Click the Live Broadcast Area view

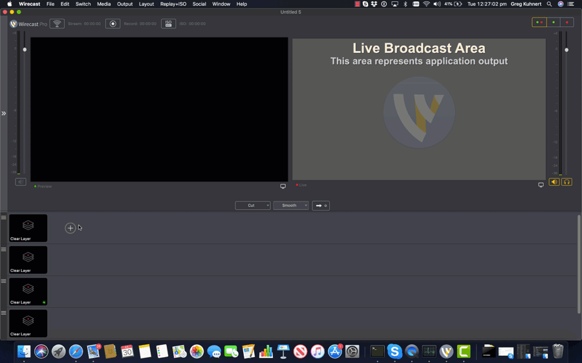(419, 109)
